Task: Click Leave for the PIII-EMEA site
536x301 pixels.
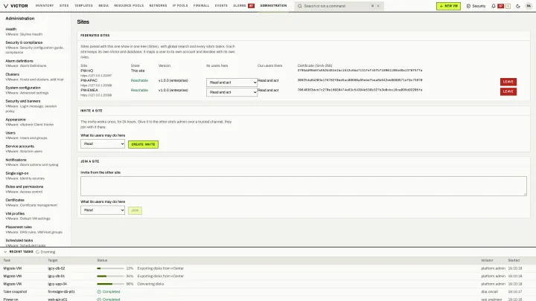Action: 508,91
